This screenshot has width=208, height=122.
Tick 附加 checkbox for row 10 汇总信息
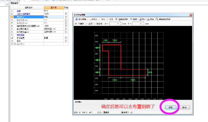[x=66, y=38]
